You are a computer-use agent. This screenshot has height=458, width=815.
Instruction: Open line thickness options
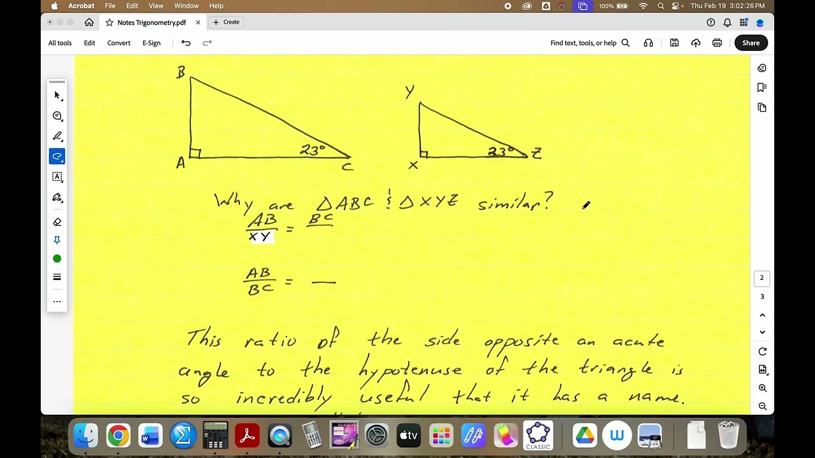coord(57,277)
